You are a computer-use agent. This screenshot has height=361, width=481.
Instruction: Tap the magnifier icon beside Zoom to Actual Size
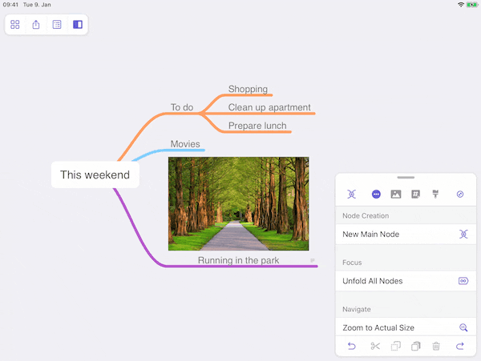point(463,327)
